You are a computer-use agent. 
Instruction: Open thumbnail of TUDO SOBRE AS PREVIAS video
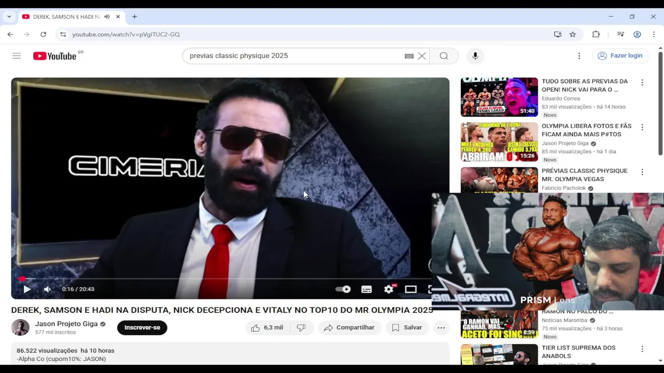(499, 97)
